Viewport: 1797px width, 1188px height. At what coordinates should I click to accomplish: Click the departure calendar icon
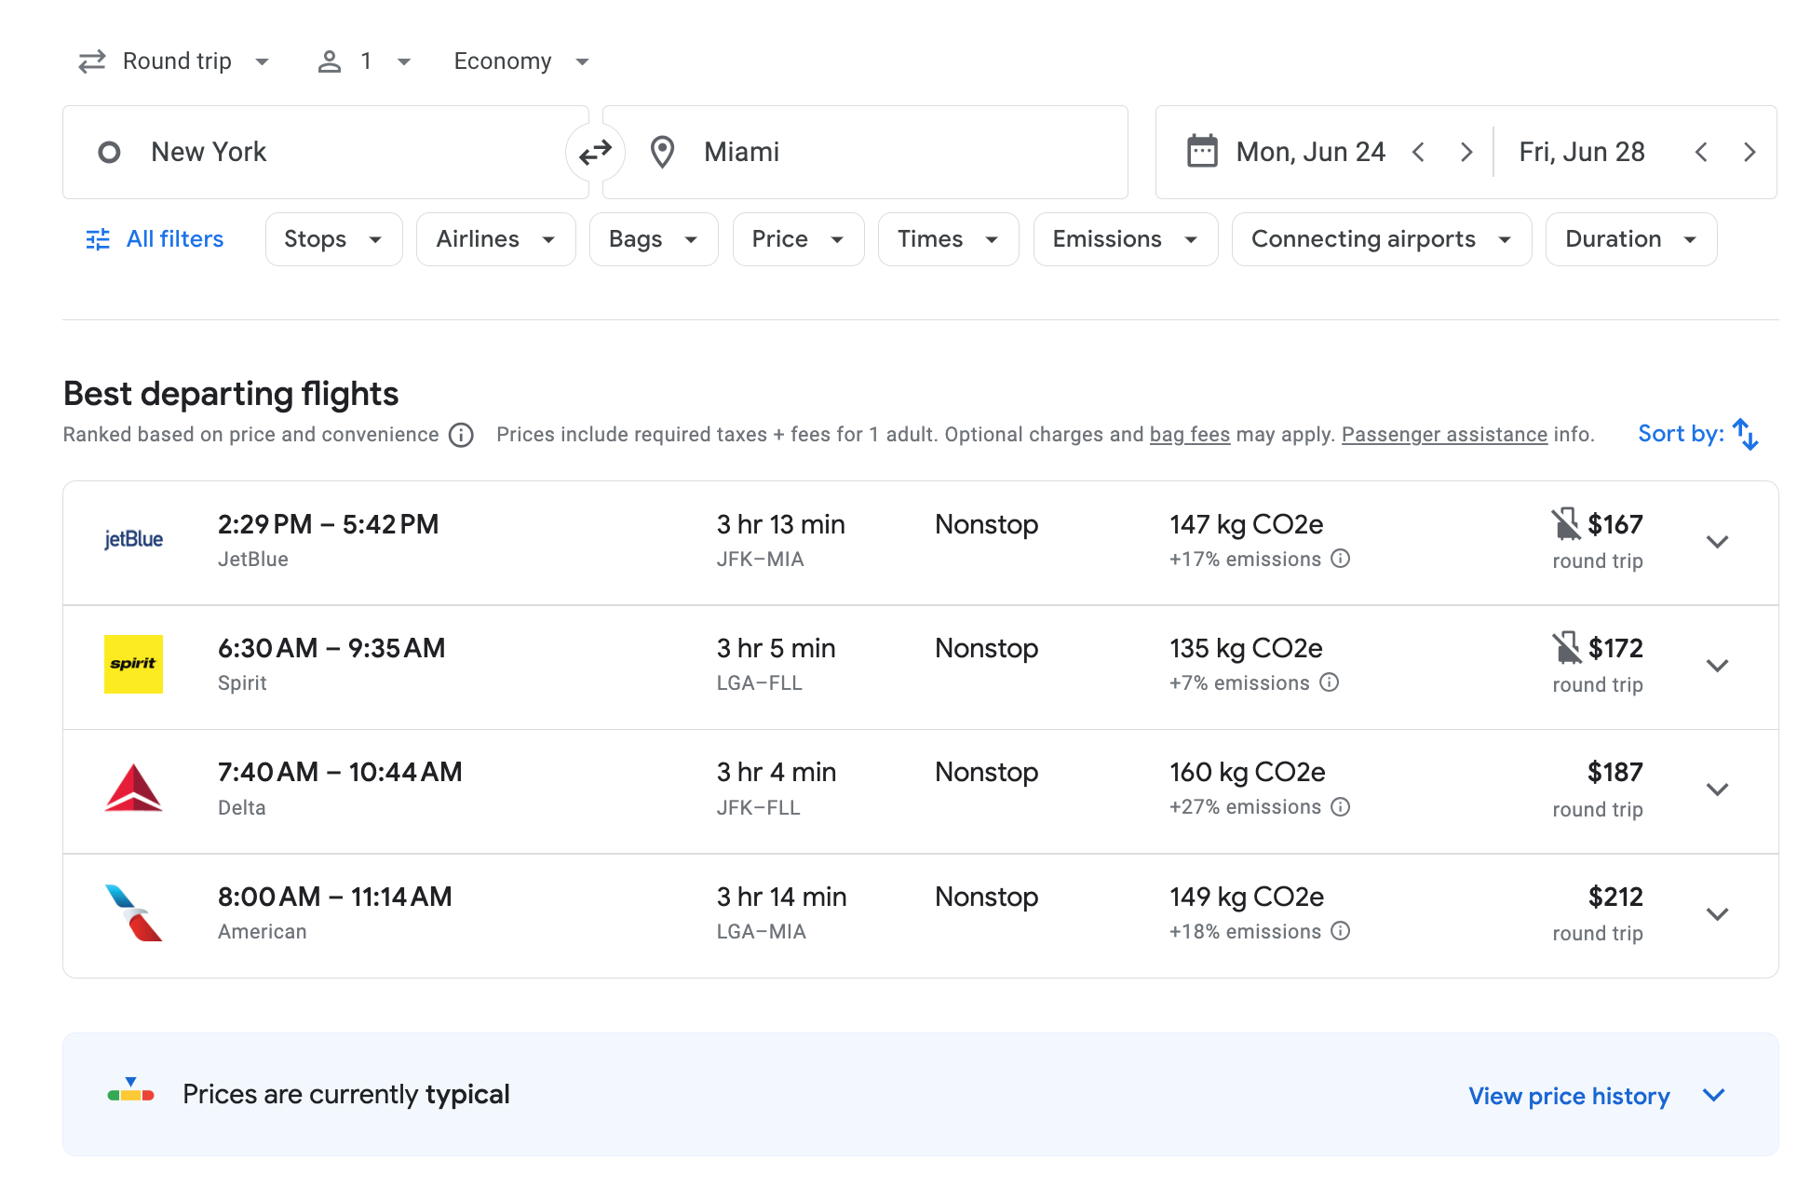tap(1202, 152)
